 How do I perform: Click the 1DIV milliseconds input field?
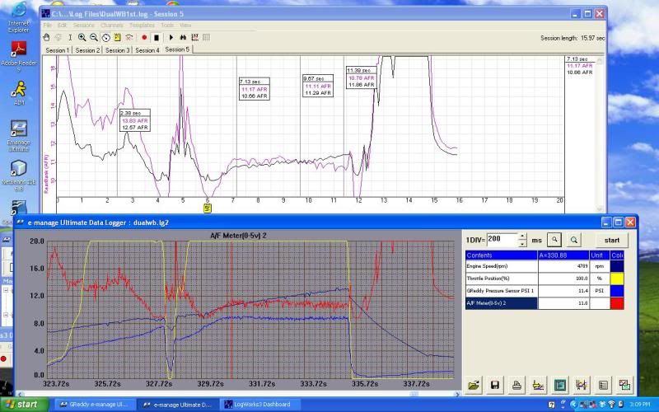click(x=501, y=240)
